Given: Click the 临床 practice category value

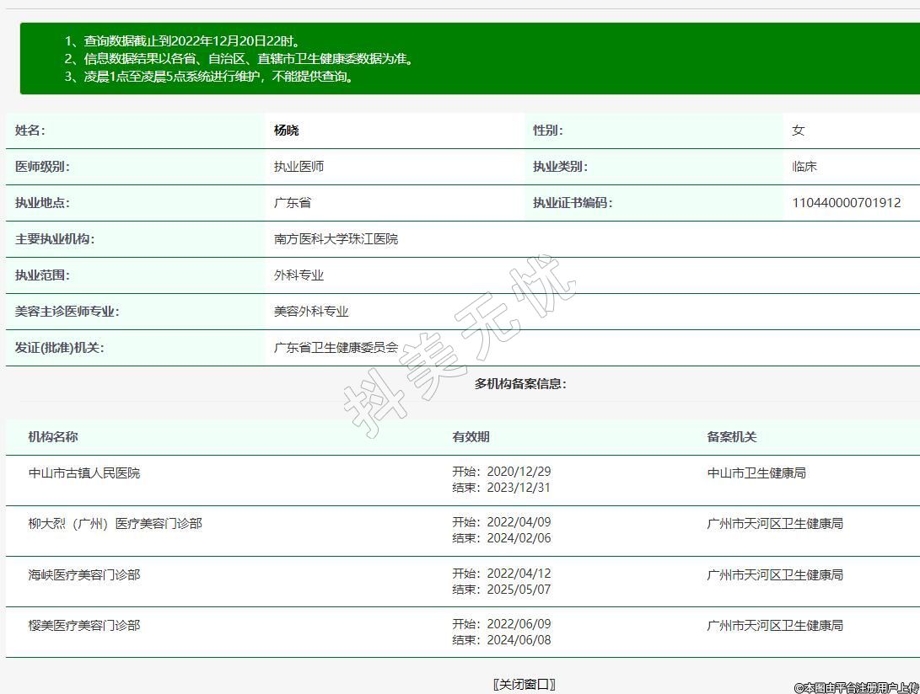Looking at the screenshot, I should [804, 167].
